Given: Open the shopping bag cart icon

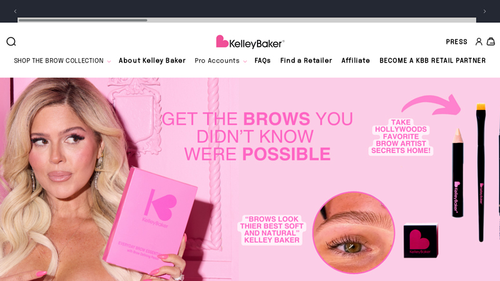Looking at the screenshot, I should point(491,41).
